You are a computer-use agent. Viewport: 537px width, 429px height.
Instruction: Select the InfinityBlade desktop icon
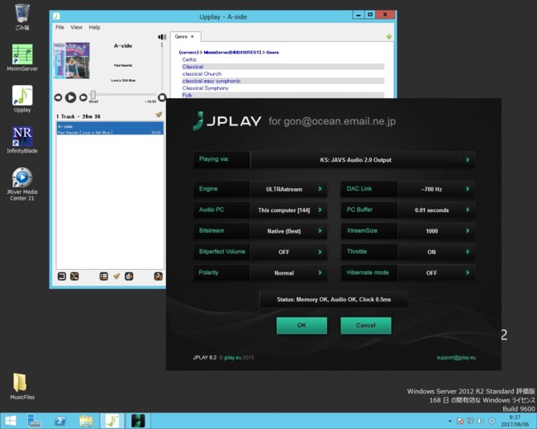[x=22, y=140]
